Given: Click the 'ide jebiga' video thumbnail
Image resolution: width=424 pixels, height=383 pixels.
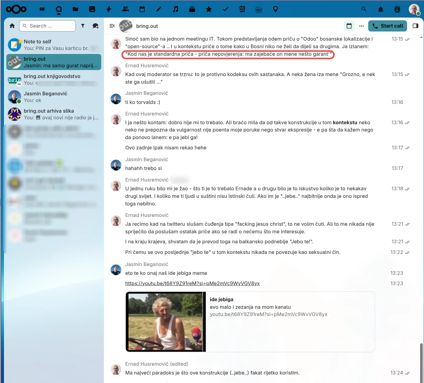Looking at the screenshot, I should [x=165, y=321].
